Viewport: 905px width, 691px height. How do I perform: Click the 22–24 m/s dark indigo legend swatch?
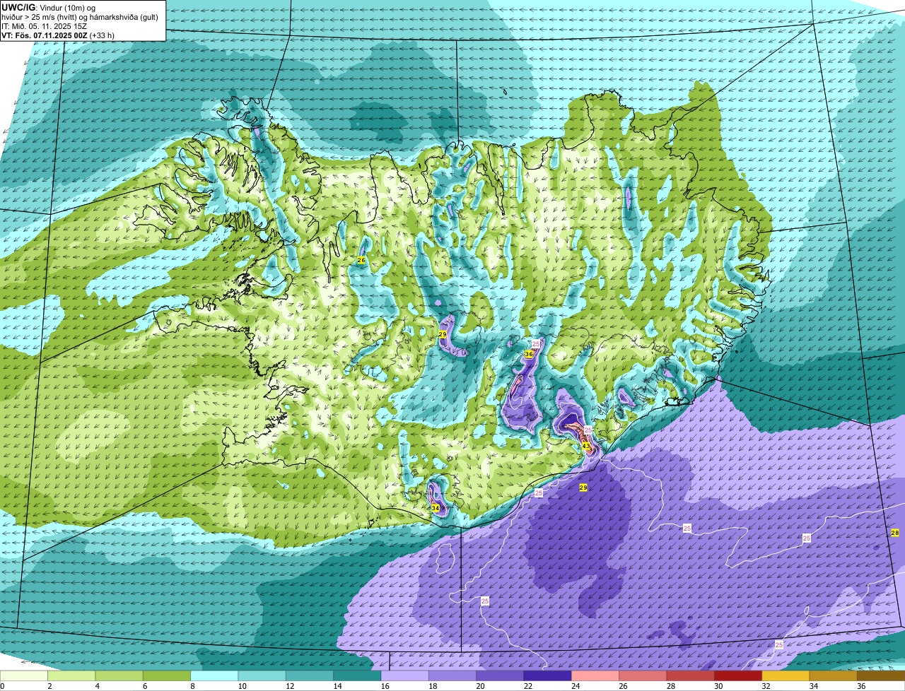[547, 675]
